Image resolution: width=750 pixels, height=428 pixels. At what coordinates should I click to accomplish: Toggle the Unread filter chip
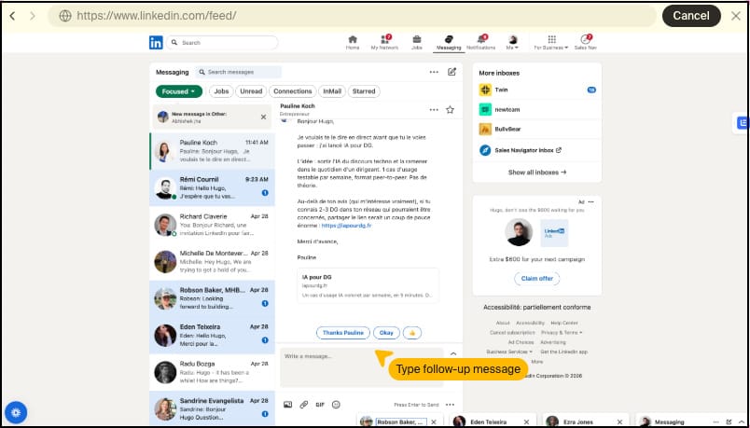click(251, 91)
